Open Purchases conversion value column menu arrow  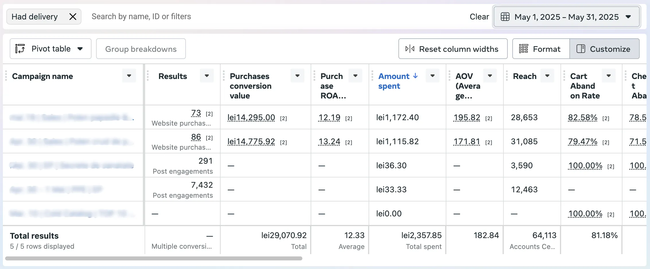tap(297, 76)
